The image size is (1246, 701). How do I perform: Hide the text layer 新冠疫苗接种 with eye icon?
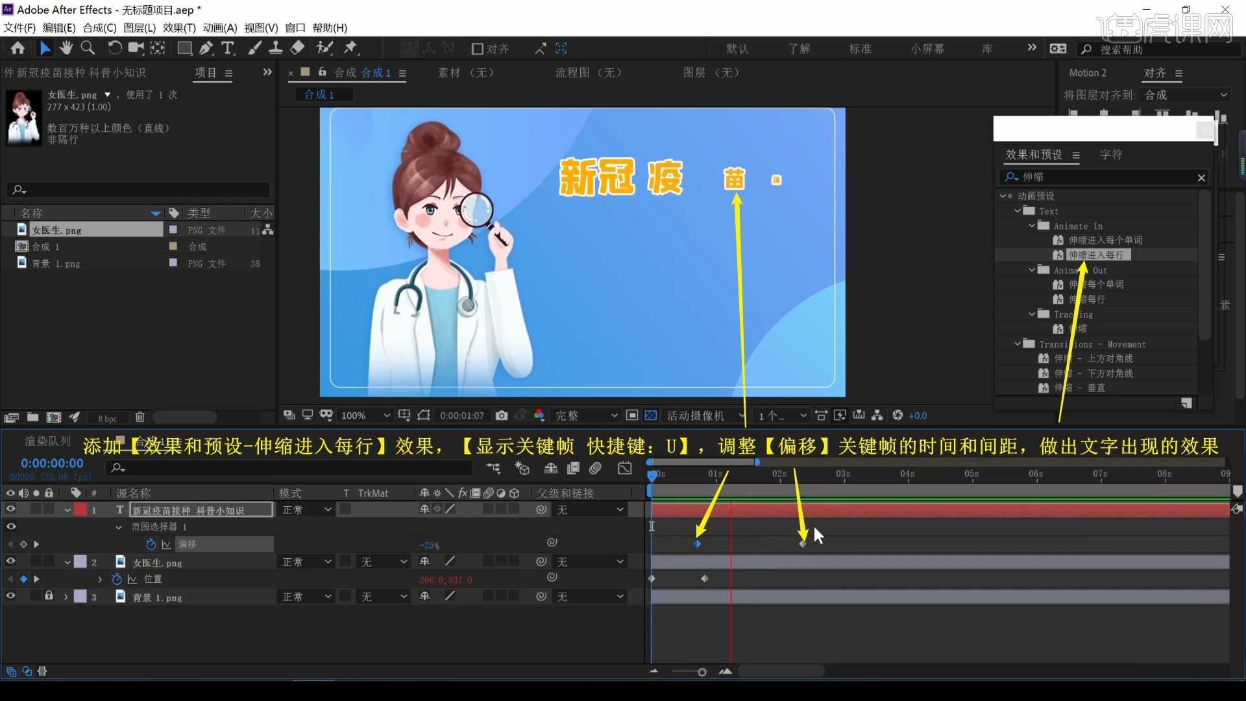pos(10,510)
